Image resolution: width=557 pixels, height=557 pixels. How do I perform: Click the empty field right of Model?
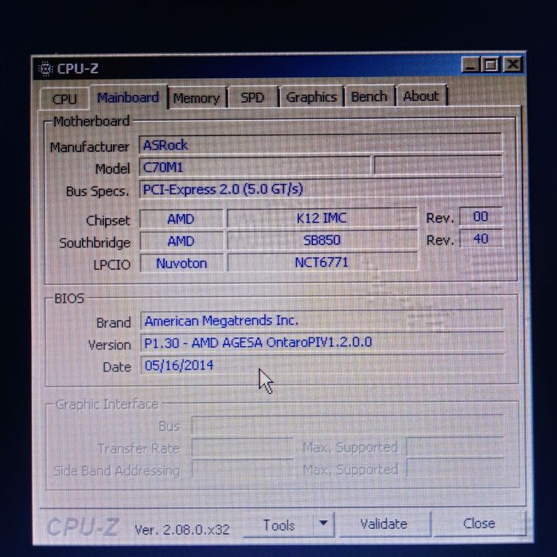coord(438,166)
